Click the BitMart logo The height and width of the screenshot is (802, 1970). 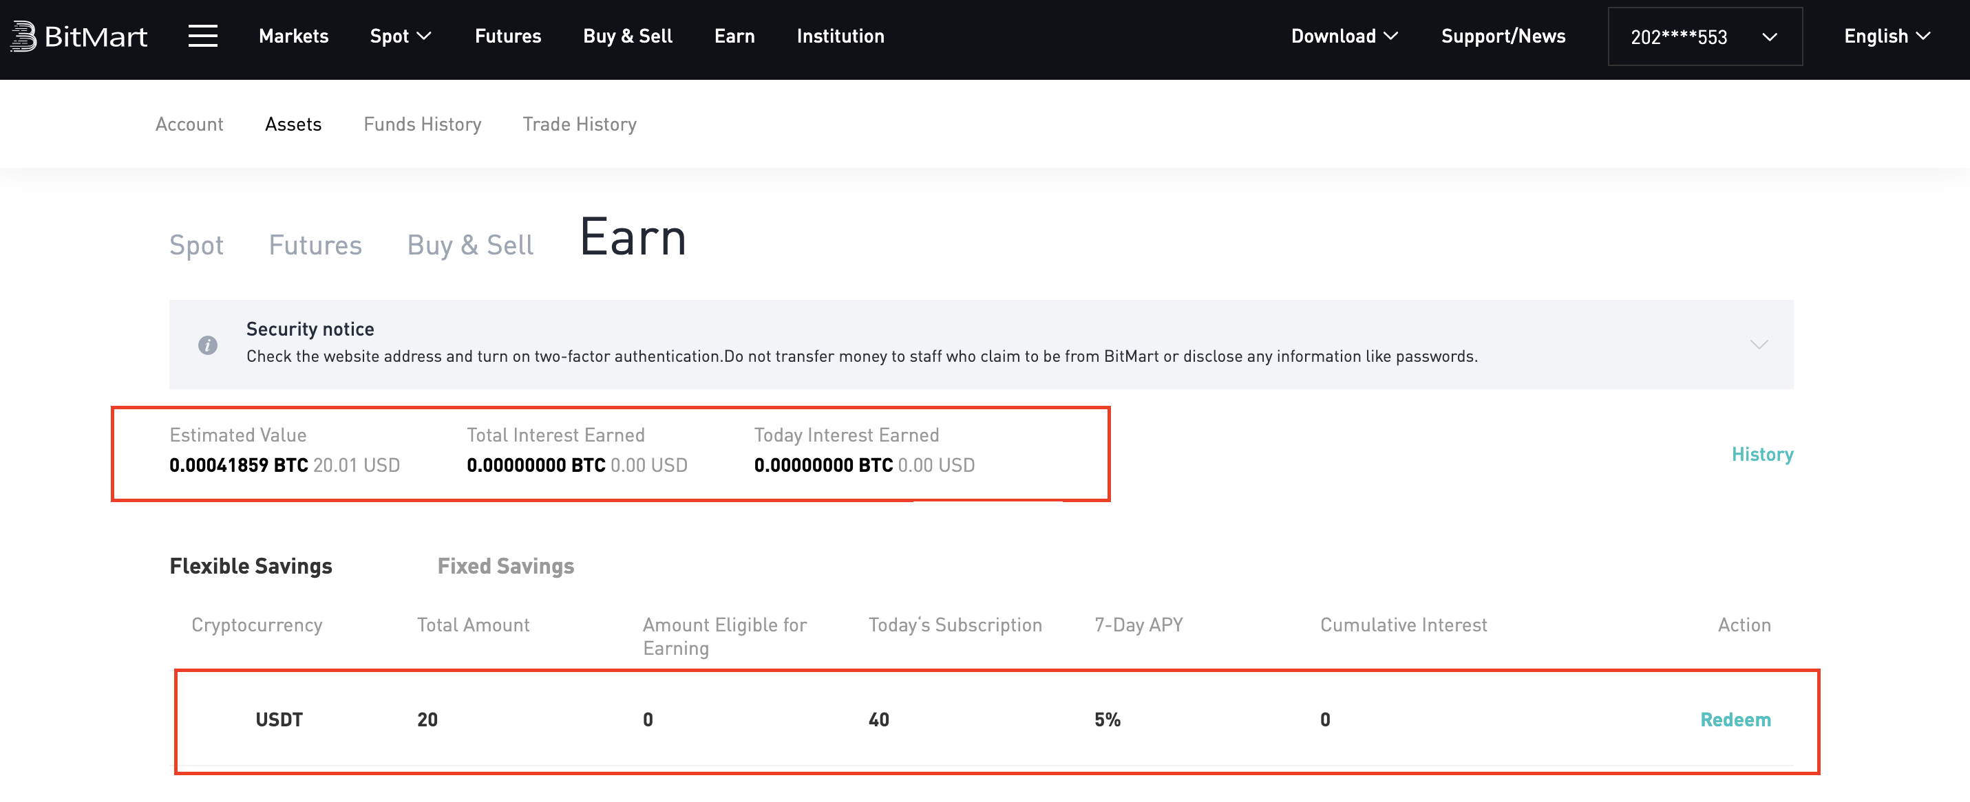pos(78,36)
